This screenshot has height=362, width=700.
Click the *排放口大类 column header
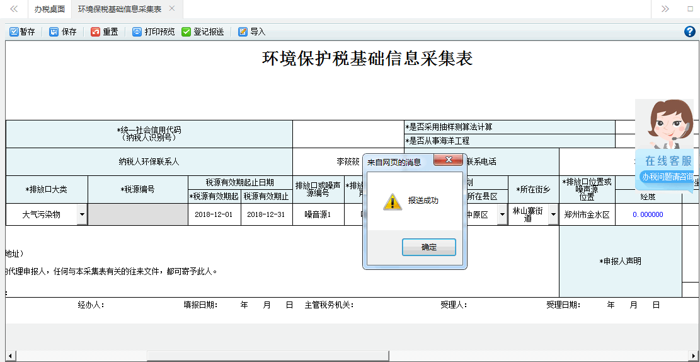point(47,189)
